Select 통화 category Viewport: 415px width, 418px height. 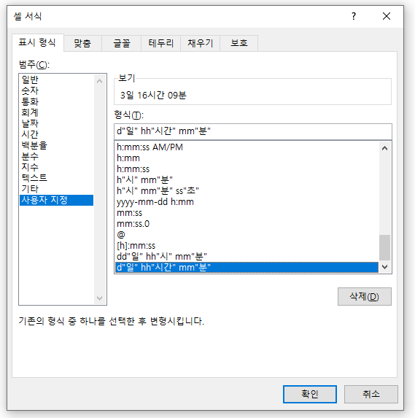(x=56, y=101)
